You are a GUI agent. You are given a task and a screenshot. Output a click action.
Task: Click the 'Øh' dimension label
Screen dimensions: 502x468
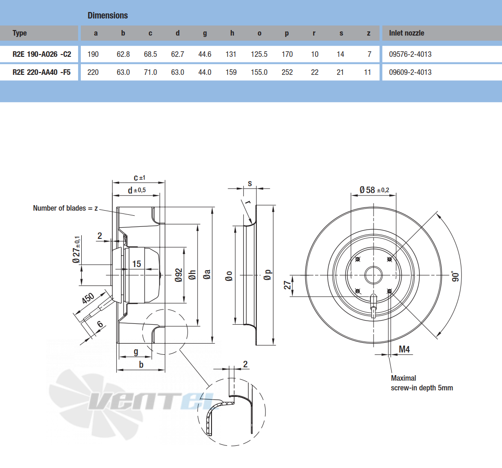192,275
